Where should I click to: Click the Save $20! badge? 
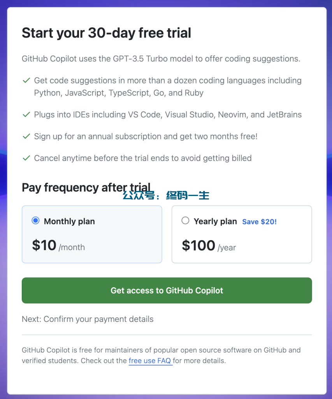point(259,221)
